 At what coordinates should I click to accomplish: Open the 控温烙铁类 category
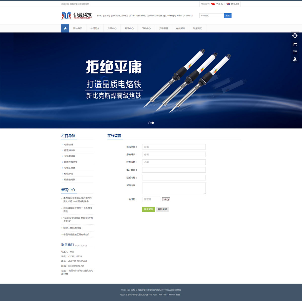[70, 150]
